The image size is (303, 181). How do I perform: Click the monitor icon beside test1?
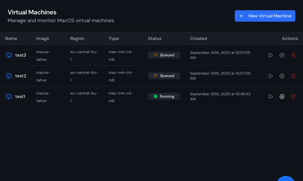9,96
